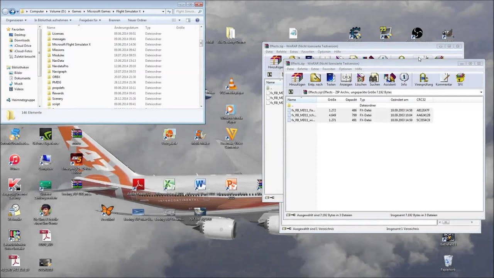Select the PMDG folder row

click(x=123, y=82)
